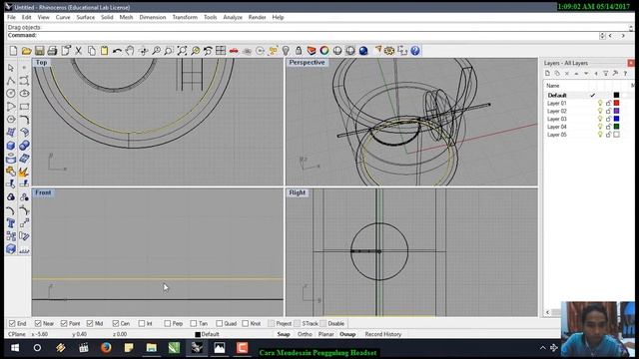The image size is (639, 359).
Task: Click the red car Set CPlane icon
Action: click(x=234, y=51)
